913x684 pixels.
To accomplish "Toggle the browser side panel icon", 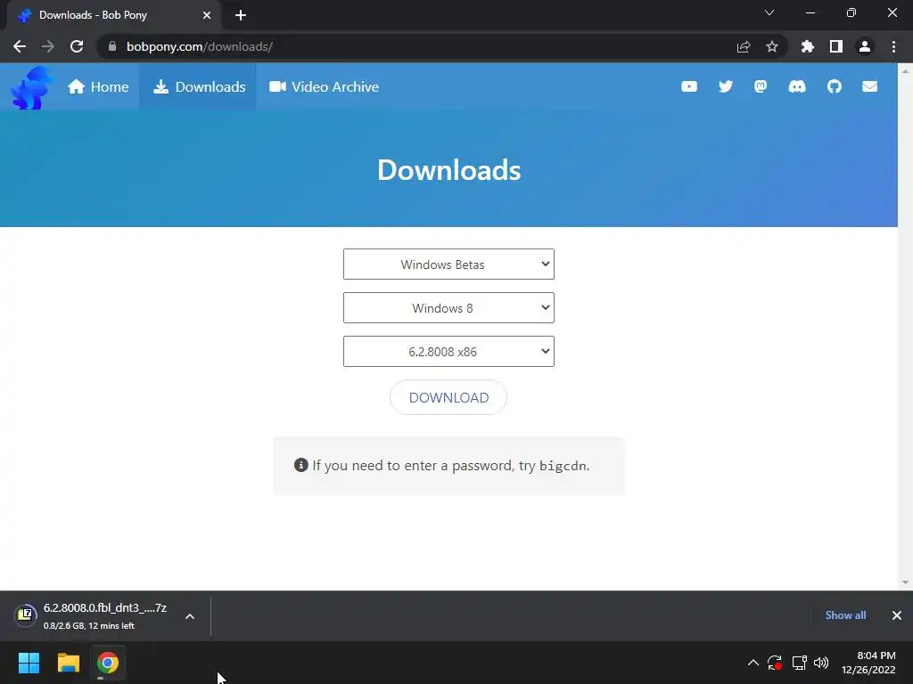I will click(x=836, y=46).
